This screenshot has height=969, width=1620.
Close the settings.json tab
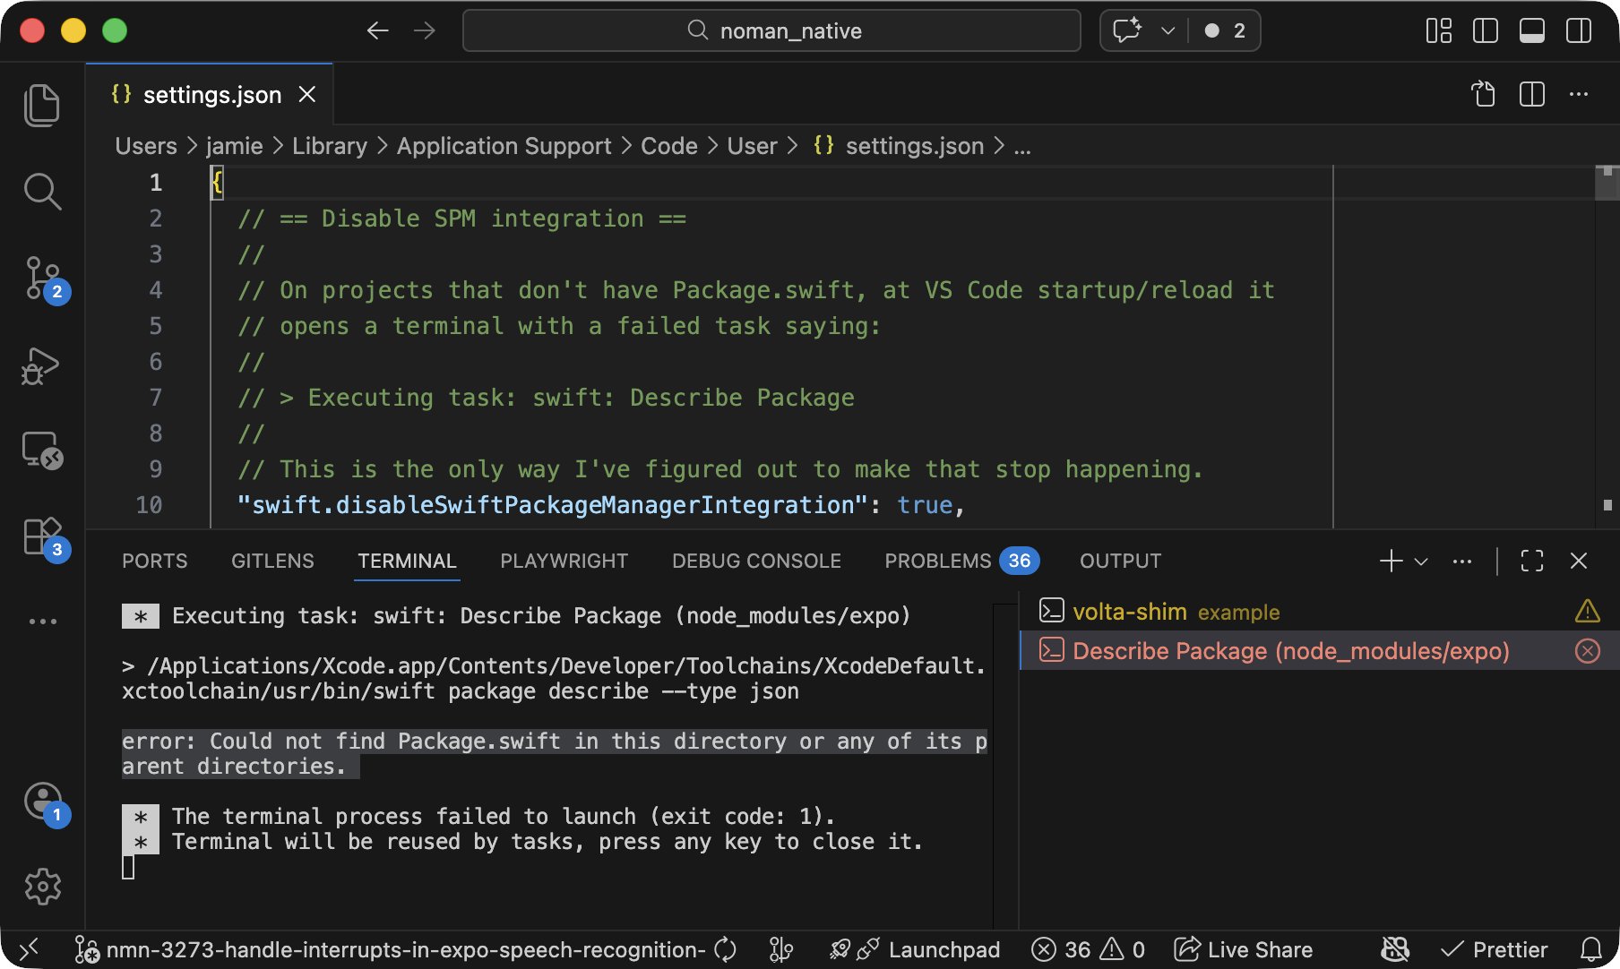pos(307,94)
